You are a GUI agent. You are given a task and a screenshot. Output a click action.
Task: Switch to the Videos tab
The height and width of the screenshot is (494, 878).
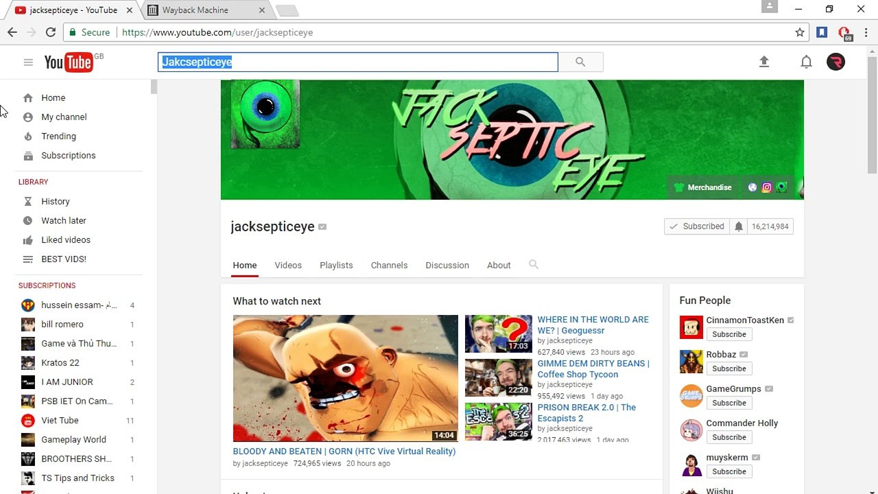288,266
